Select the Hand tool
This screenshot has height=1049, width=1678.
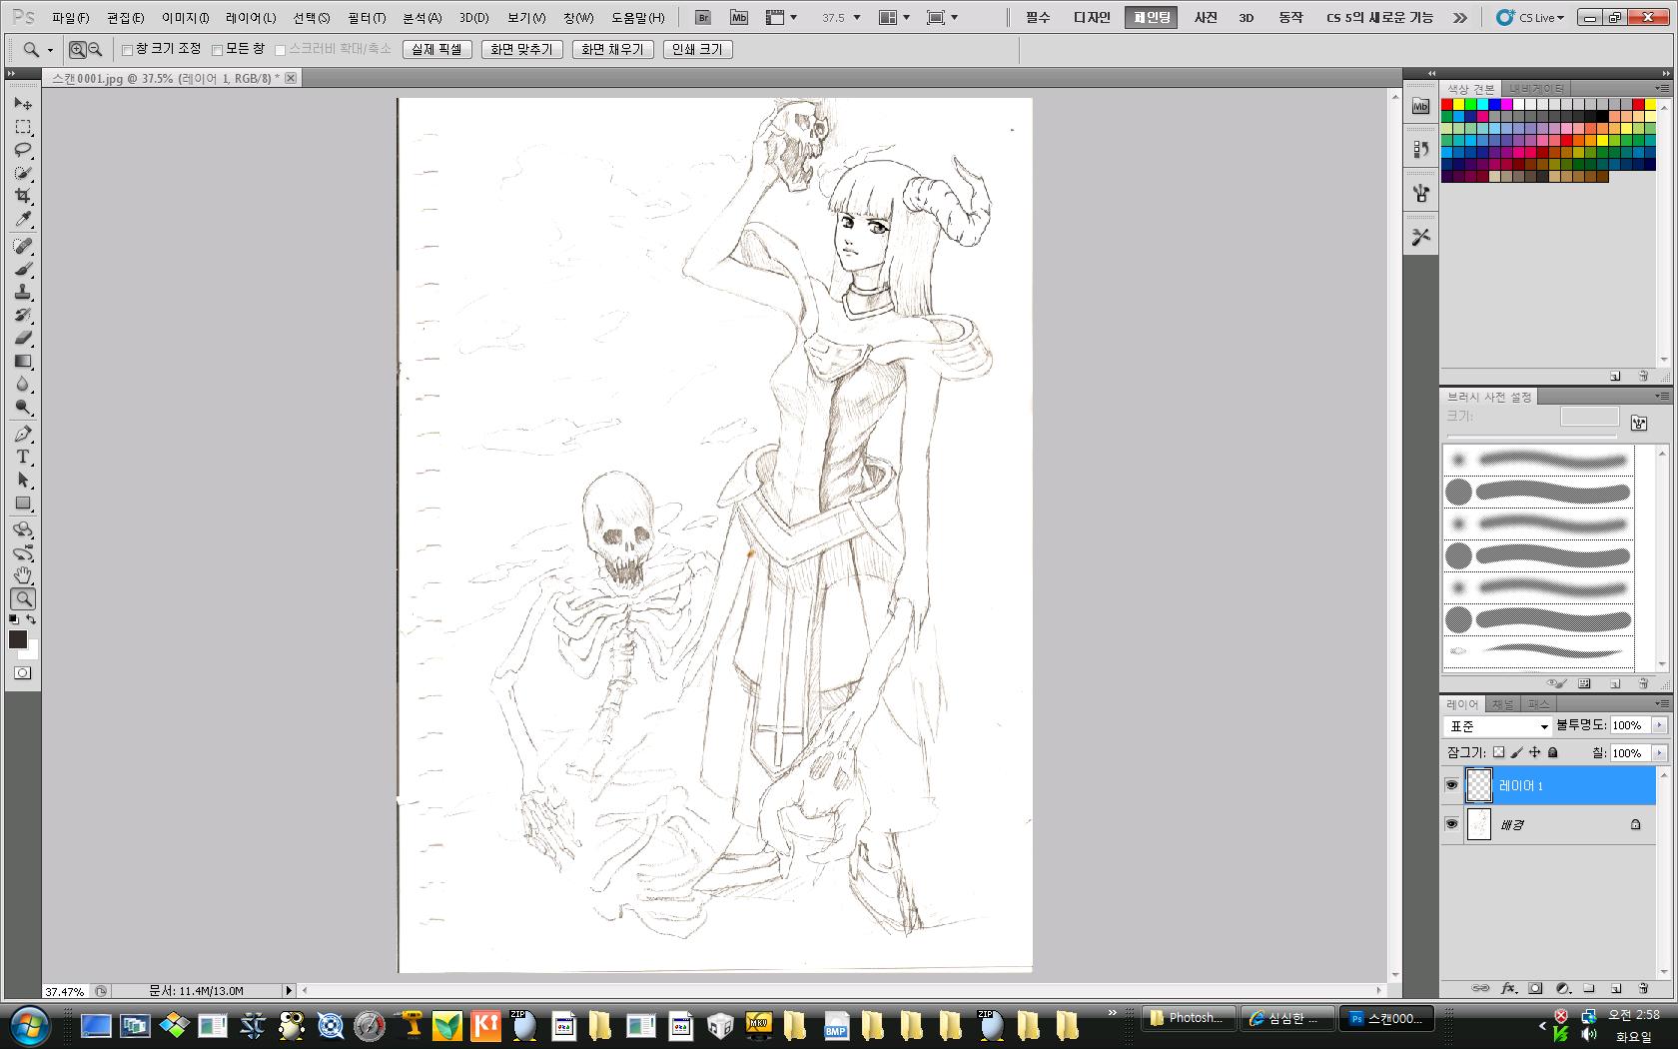click(23, 576)
